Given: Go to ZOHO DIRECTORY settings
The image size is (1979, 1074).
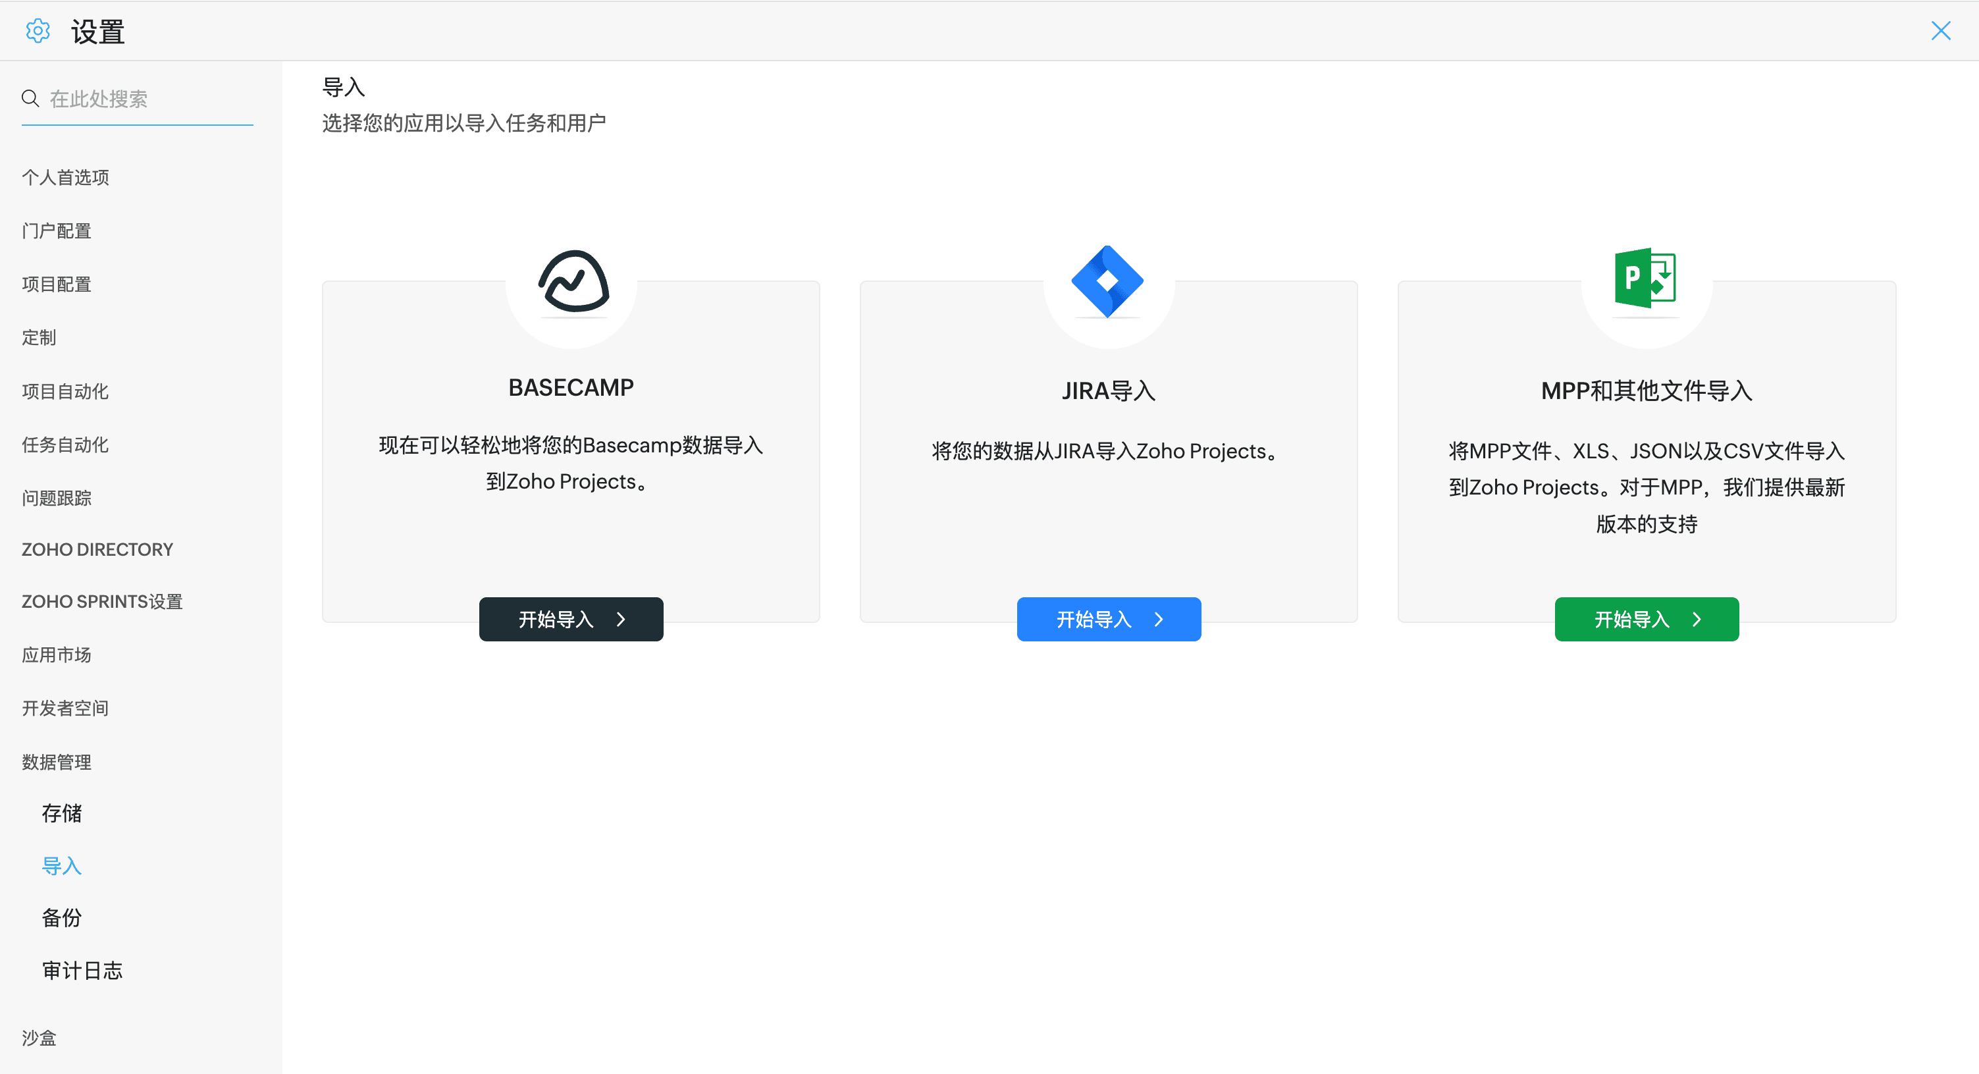Looking at the screenshot, I should coord(97,549).
